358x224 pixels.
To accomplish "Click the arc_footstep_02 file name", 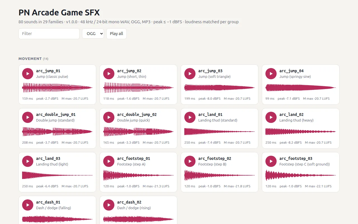I will tap(215, 158).
